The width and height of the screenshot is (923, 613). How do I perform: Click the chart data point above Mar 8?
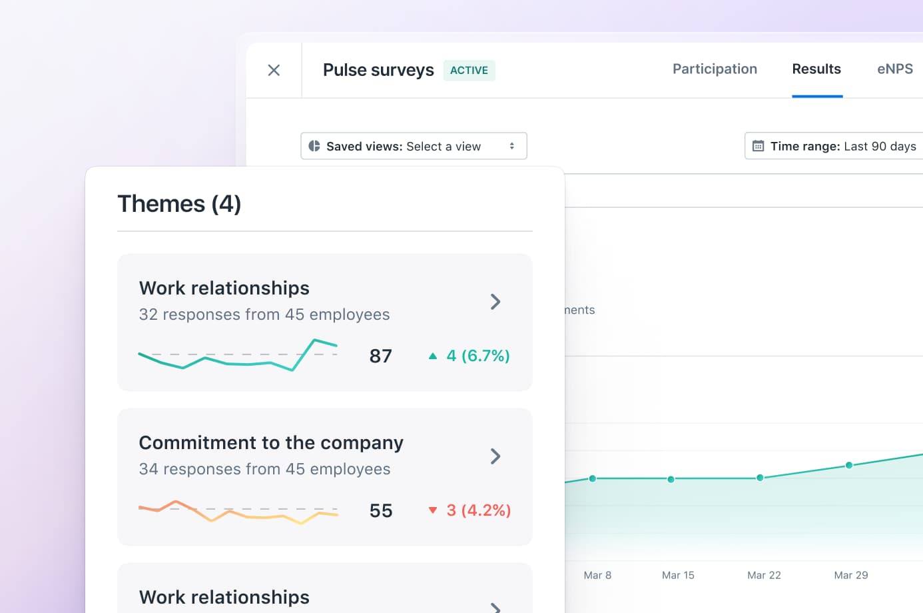tap(593, 478)
